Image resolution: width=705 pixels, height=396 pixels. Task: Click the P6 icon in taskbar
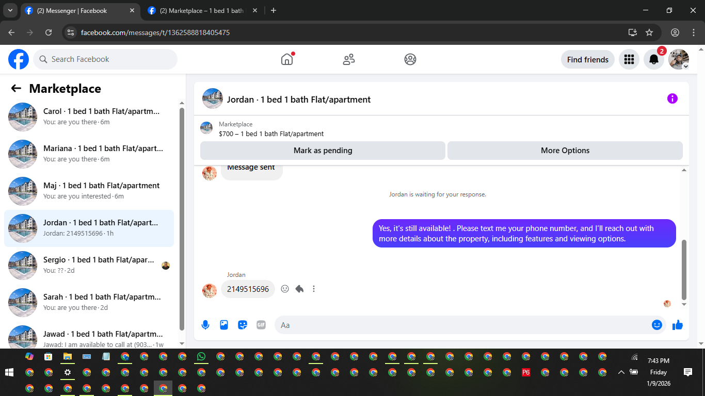[x=526, y=372]
